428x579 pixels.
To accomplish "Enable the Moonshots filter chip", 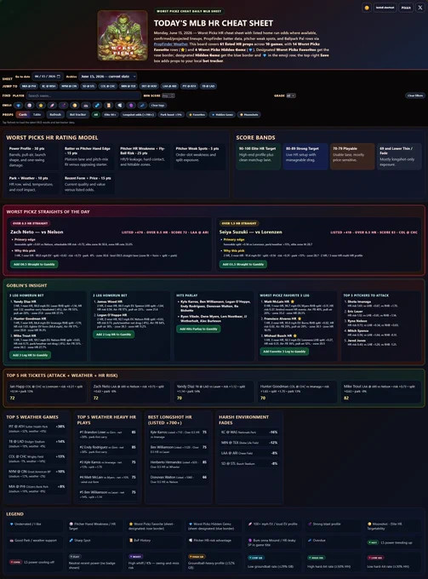I will 249,114.
